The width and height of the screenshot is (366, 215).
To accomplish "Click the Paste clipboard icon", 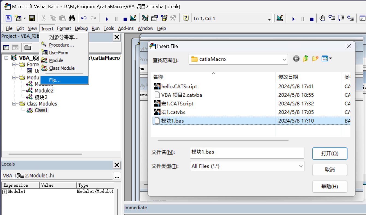I will click(x=62, y=18).
